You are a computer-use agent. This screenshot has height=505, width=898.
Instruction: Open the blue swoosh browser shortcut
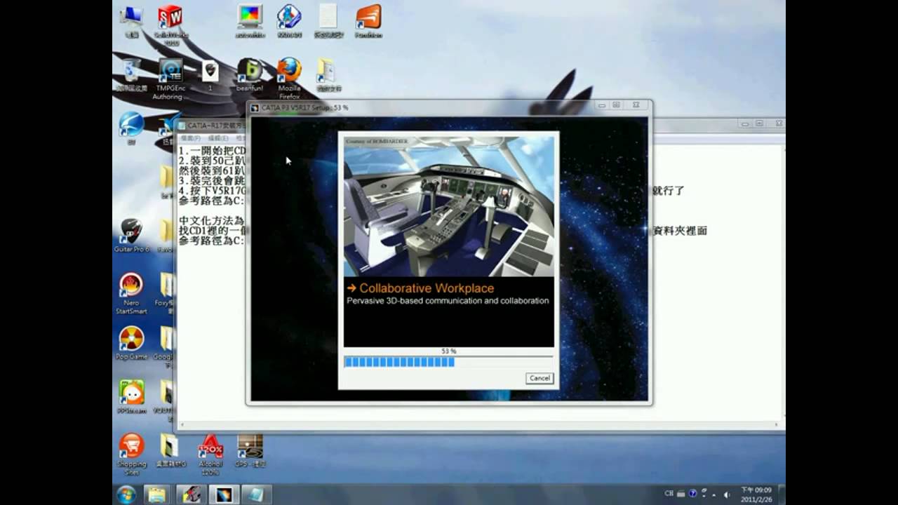click(x=131, y=128)
